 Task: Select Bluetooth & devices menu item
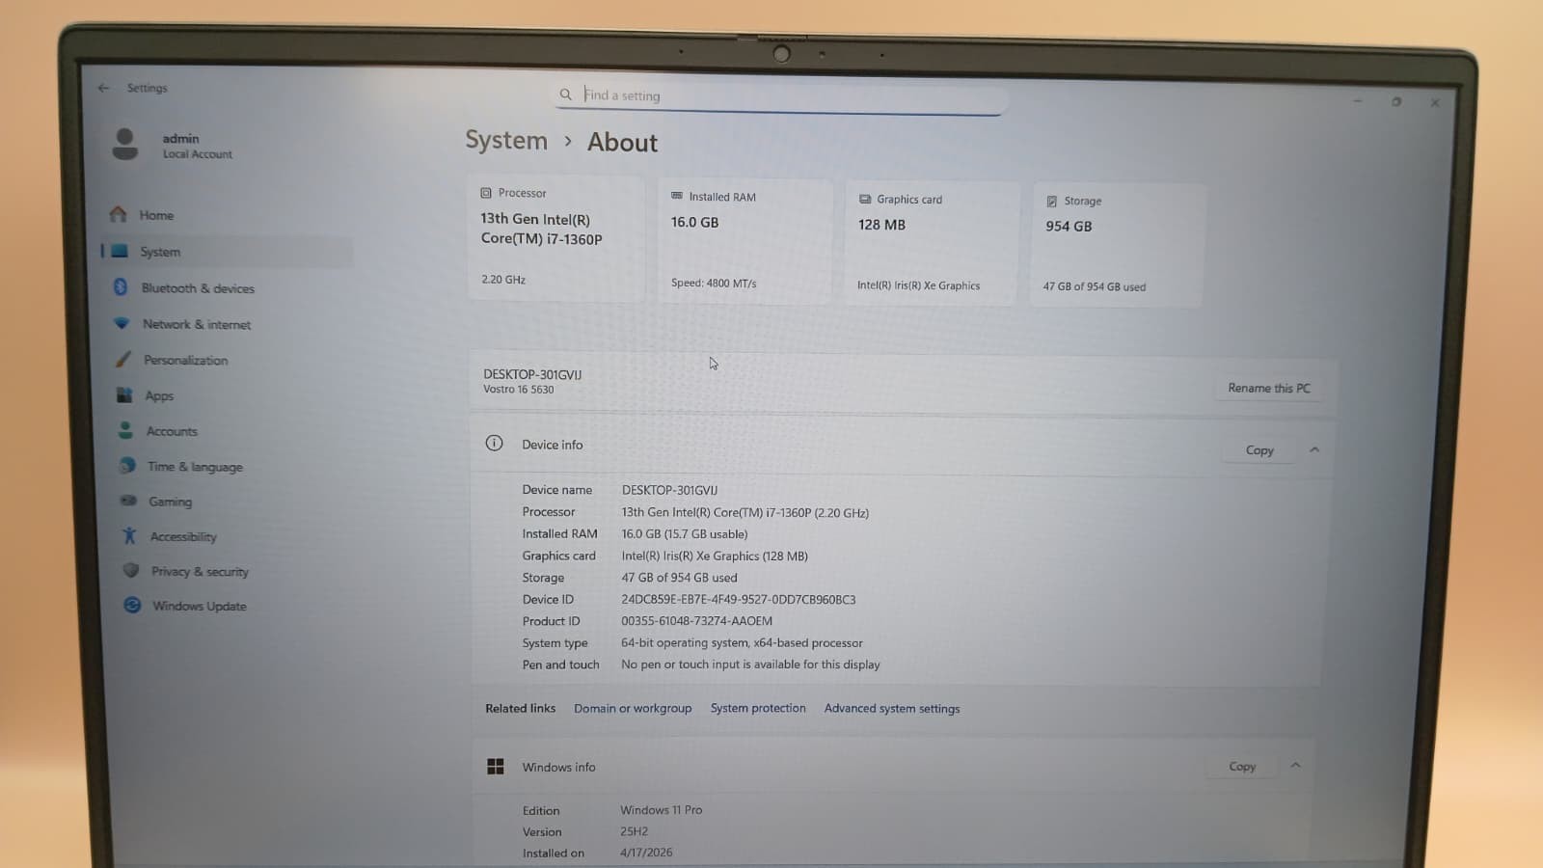198,288
